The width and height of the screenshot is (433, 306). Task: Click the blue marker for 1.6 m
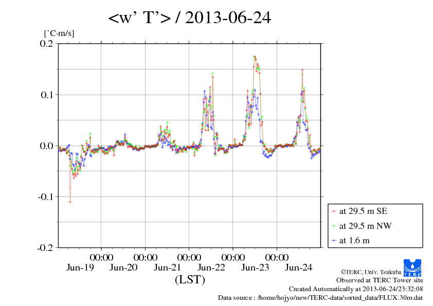[334, 241]
